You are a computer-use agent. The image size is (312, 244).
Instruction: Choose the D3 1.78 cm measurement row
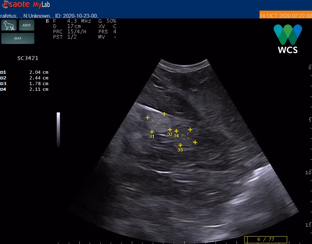(24, 84)
